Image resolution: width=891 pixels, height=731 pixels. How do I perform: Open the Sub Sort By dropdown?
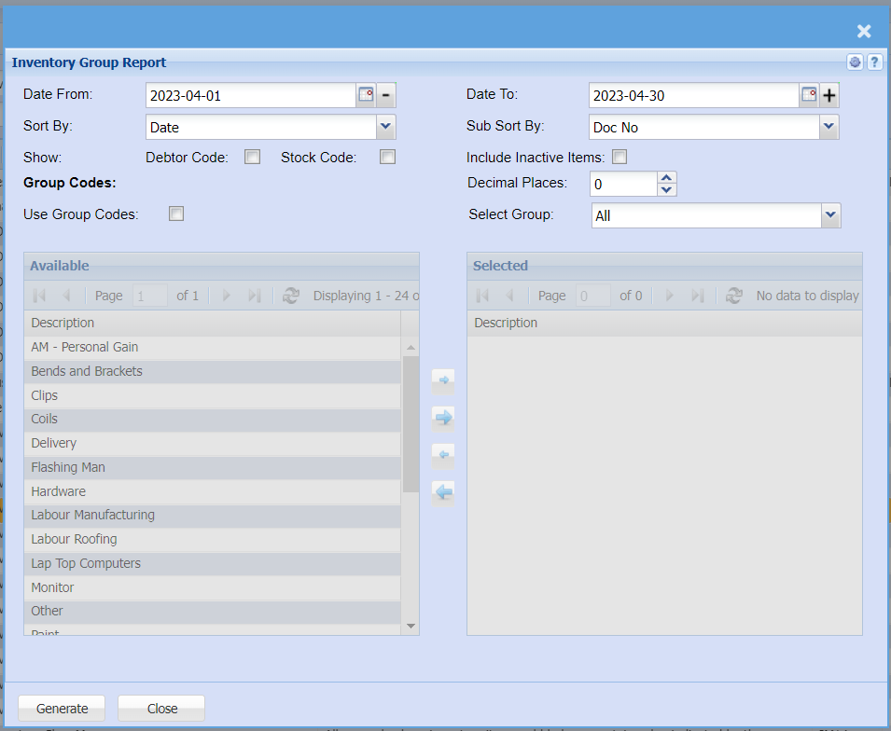[829, 127]
